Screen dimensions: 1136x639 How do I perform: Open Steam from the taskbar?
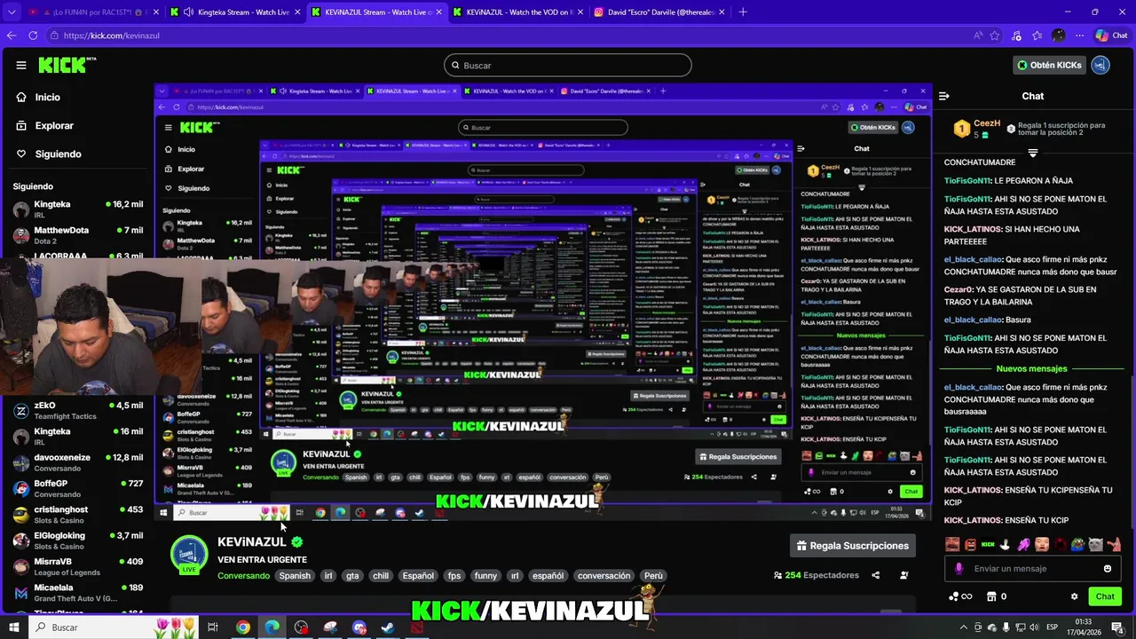[388, 627]
